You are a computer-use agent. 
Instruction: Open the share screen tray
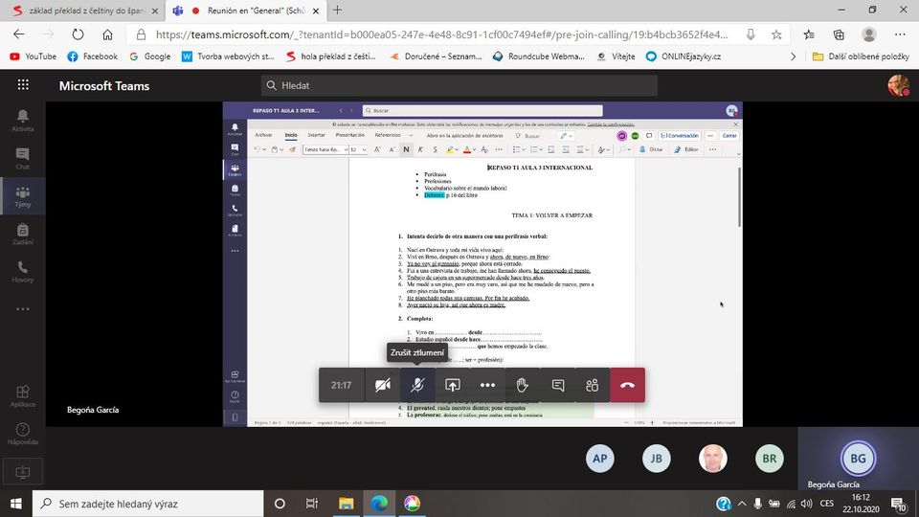point(453,385)
